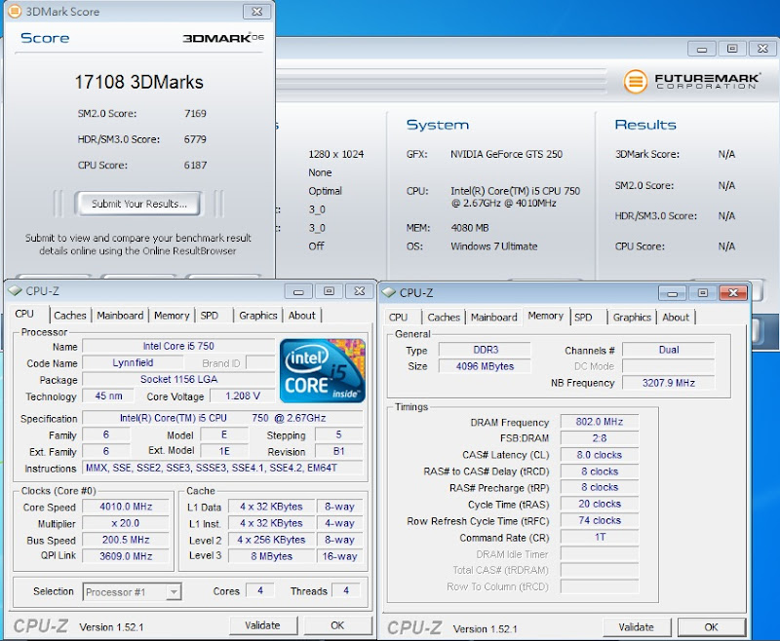This screenshot has width=780, height=641.
Task: Open SPD tab in left CPU-Z
Action: (x=210, y=316)
